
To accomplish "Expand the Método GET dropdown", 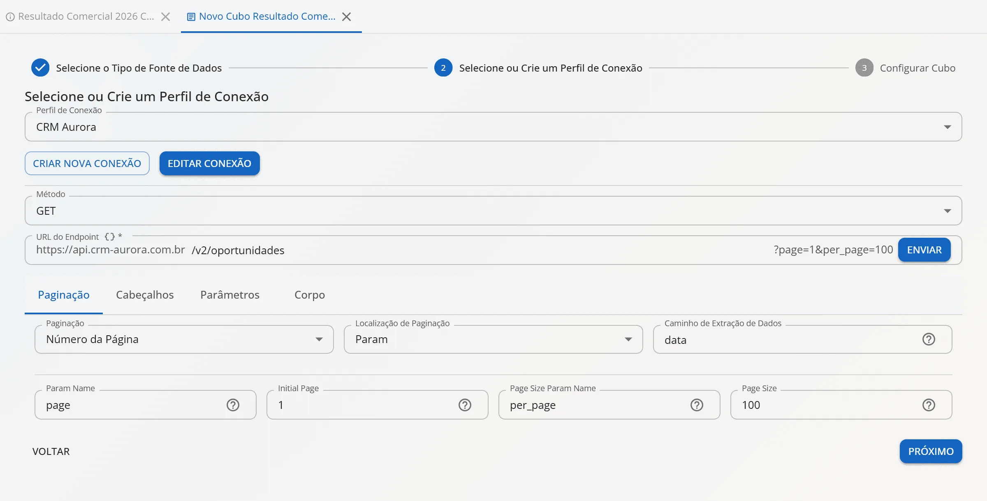I will click(493, 211).
